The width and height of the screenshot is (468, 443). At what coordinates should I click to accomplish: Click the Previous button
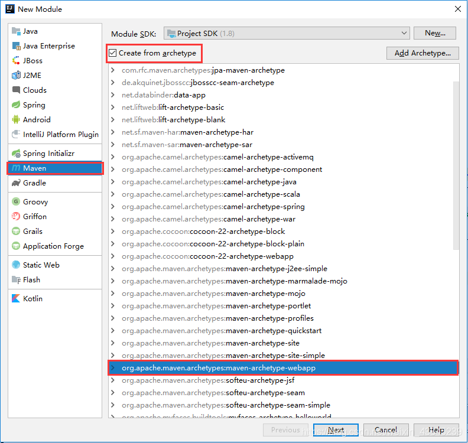click(285, 430)
